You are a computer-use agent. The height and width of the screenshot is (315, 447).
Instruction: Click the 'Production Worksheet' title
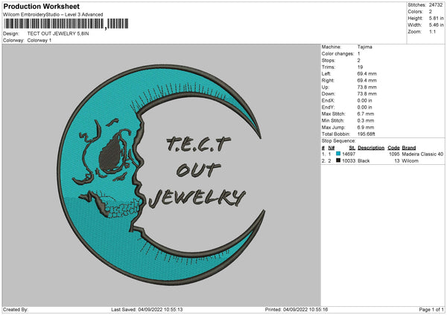[x=41, y=7]
